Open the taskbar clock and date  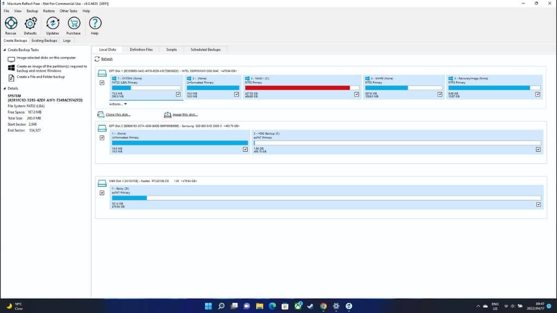tap(535, 306)
